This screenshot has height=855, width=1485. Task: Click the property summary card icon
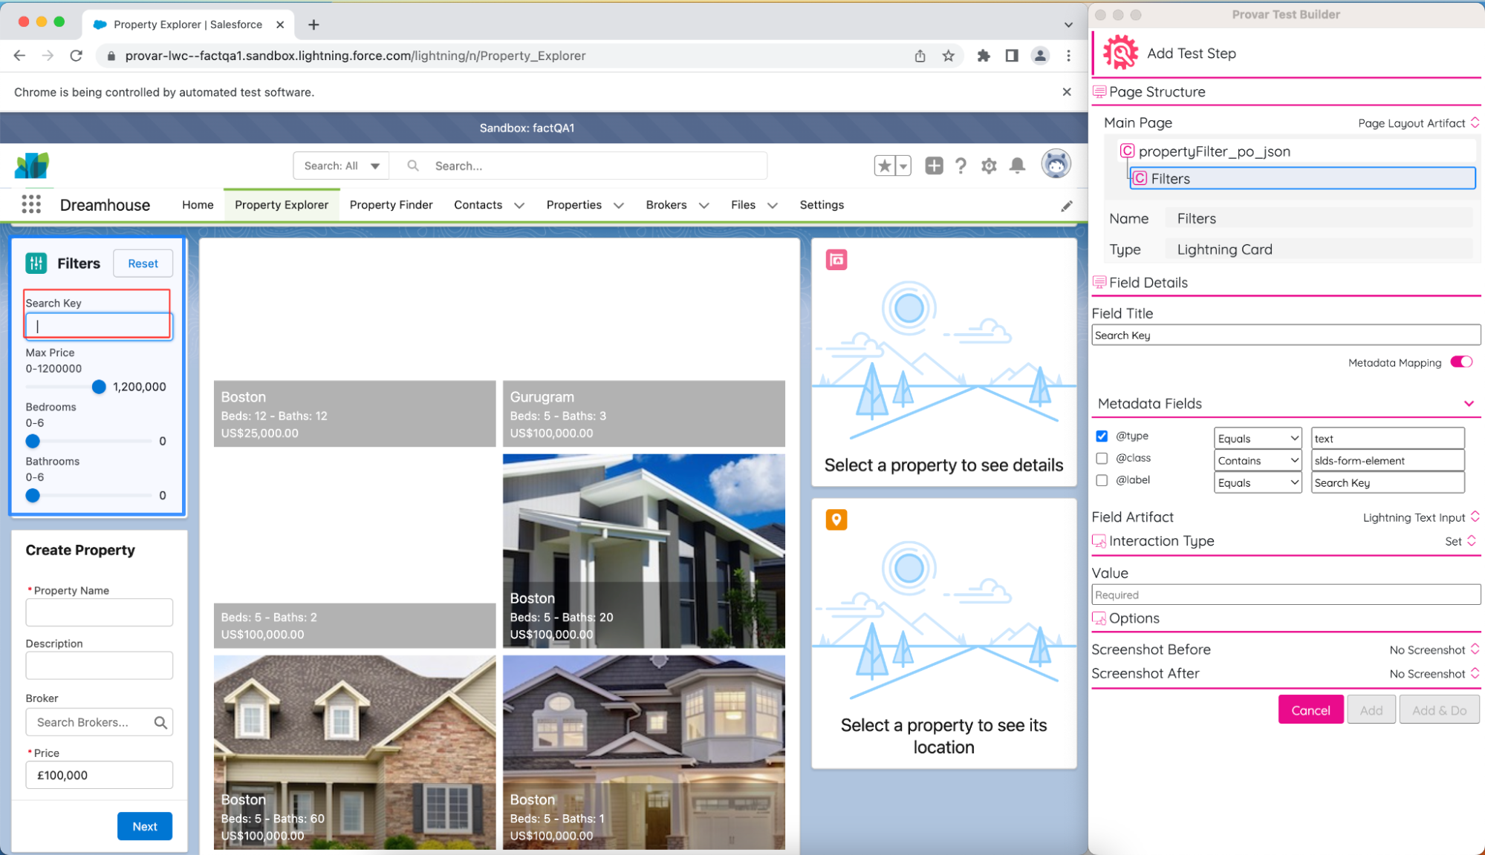coord(836,260)
